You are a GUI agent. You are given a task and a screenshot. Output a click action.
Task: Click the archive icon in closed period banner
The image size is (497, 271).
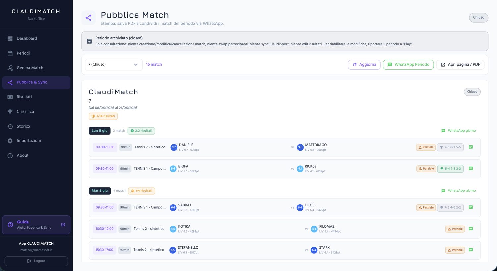(x=89, y=41)
